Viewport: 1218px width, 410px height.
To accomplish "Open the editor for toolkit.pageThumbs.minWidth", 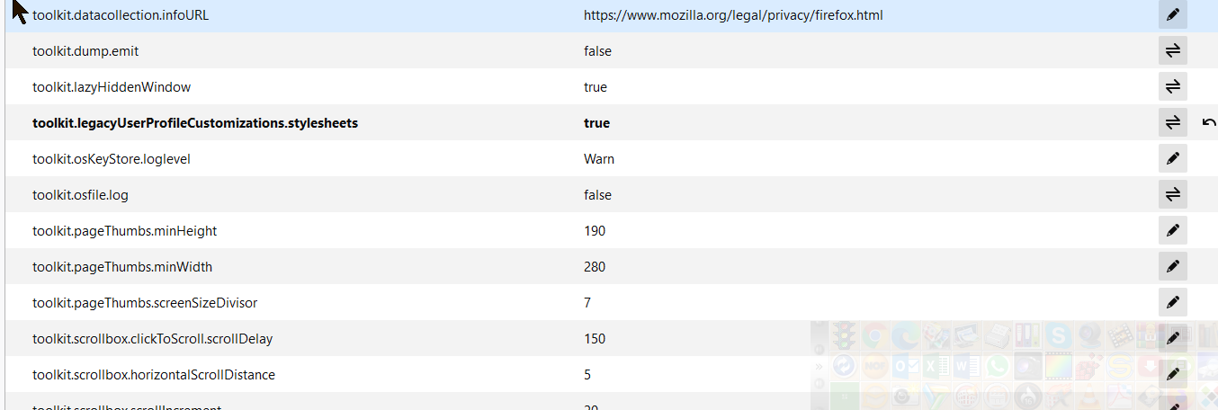I will [x=1172, y=267].
